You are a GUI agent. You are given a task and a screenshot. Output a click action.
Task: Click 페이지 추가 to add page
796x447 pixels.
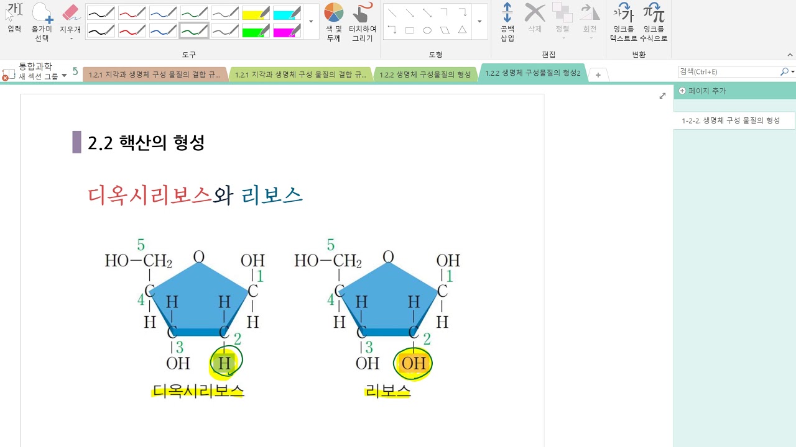[x=702, y=91]
